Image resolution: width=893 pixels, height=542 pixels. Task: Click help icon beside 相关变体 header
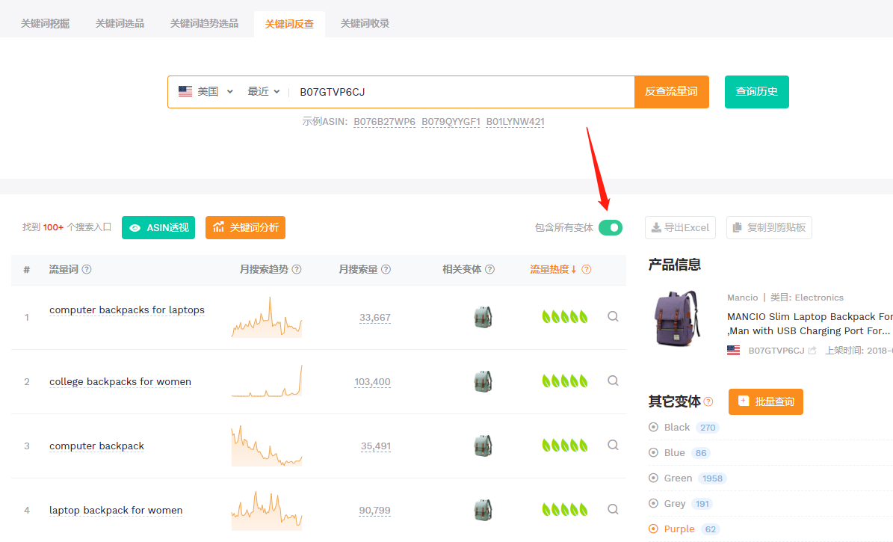[489, 269]
